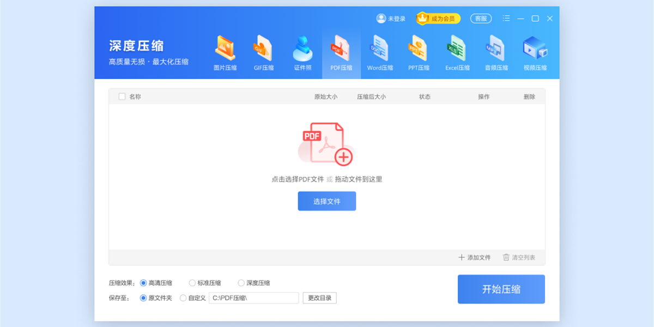The height and width of the screenshot is (327, 654).
Task: Click the 删除 column header
Action: tap(529, 96)
